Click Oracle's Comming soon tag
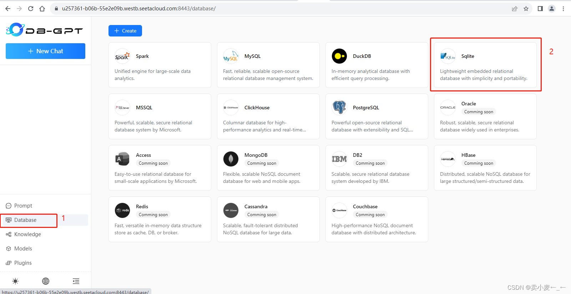 [479, 112]
